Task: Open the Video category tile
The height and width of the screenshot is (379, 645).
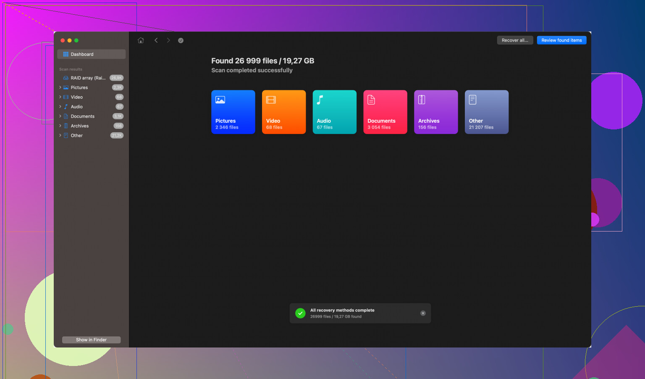Action: pos(284,112)
